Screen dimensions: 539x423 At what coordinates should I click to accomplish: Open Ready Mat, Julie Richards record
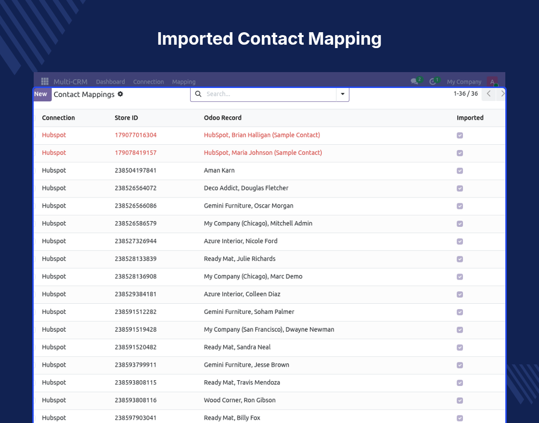coord(240,259)
